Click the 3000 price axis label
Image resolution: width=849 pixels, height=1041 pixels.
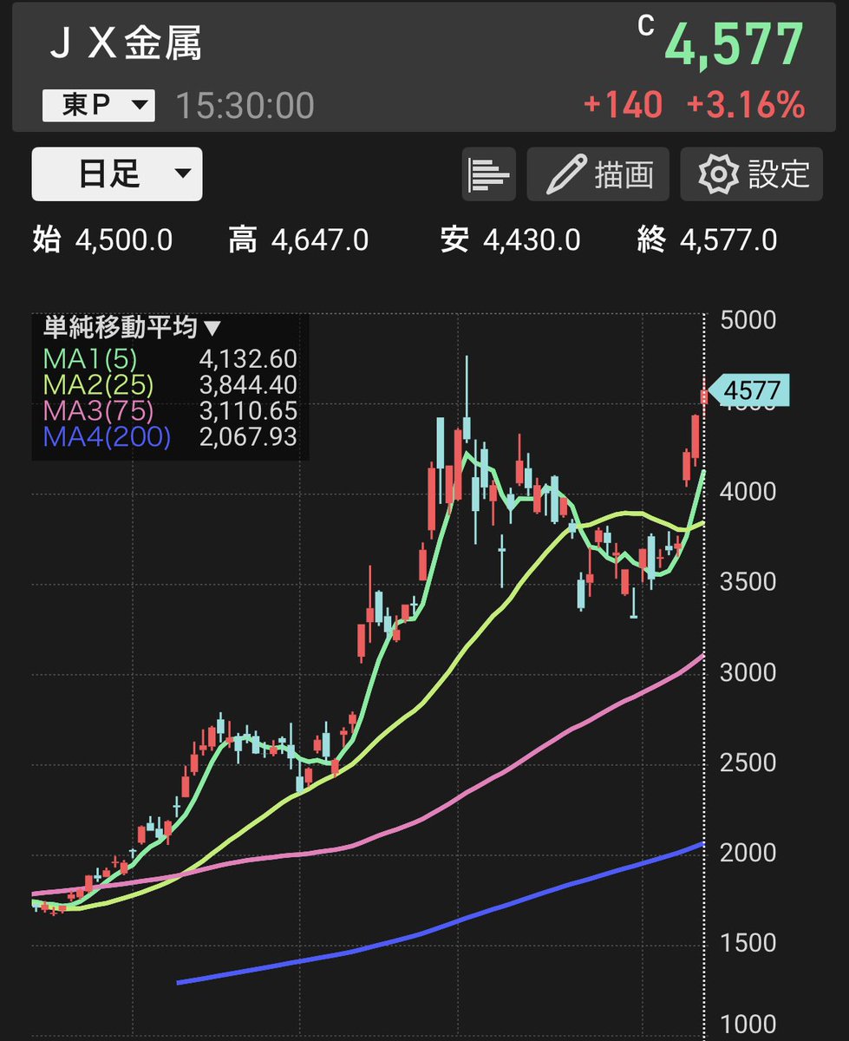click(x=748, y=672)
